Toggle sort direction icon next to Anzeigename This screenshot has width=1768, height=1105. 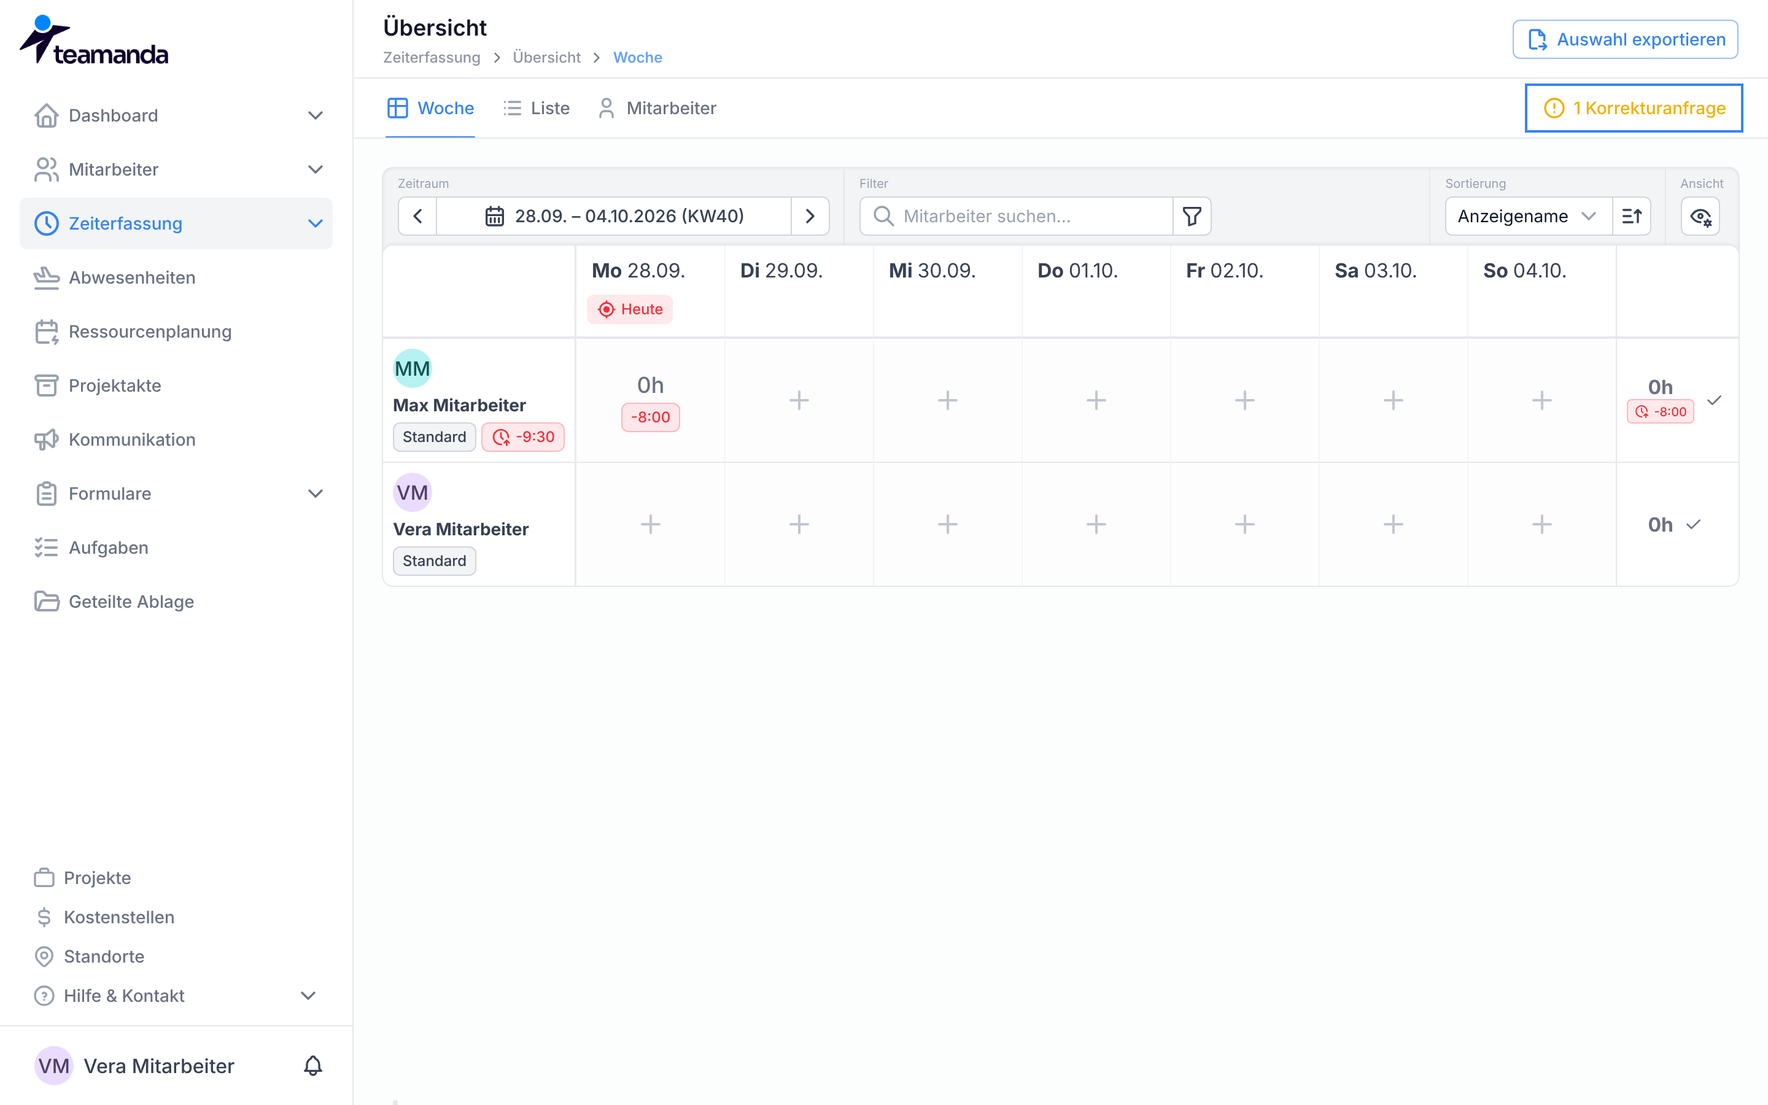[1631, 216]
